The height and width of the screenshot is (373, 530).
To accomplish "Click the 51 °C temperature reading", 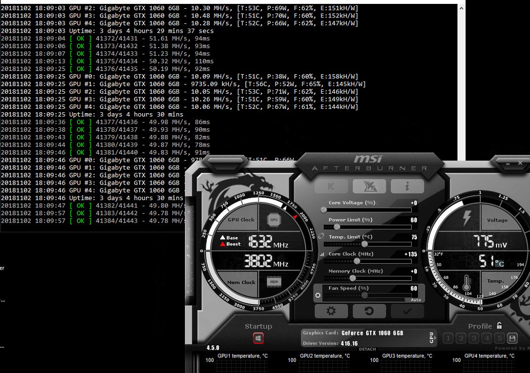I will (491, 261).
